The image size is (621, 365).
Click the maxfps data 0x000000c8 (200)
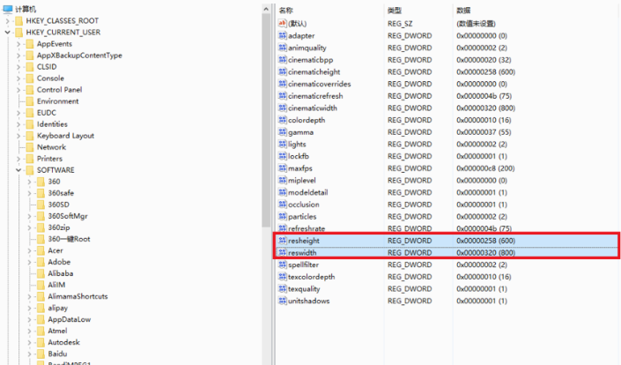pyautogui.click(x=485, y=168)
